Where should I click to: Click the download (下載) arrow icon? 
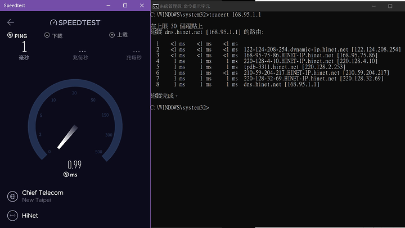[47, 35]
